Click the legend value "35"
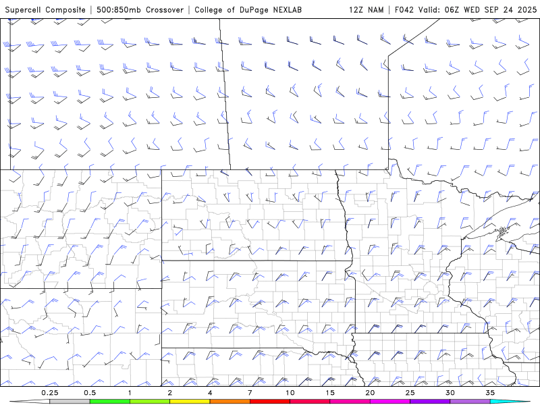 pyautogui.click(x=490, y=393)
